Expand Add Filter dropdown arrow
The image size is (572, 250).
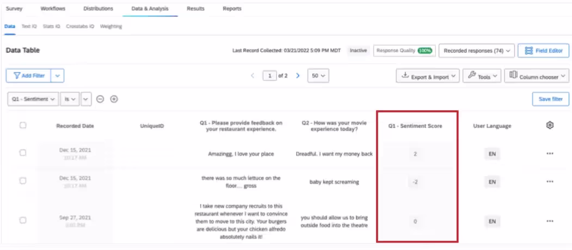tap(58, 76)
